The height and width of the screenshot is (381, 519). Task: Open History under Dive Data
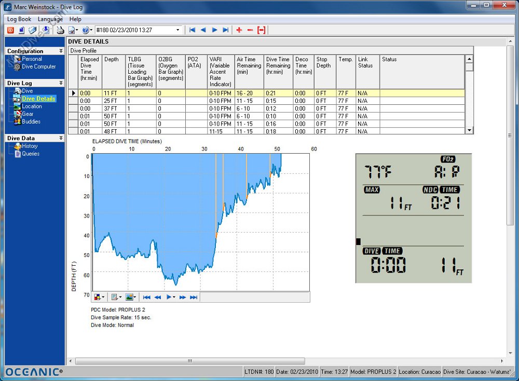30,146
